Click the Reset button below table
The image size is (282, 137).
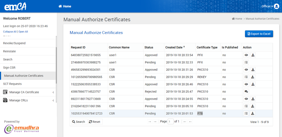tap(95, 122)
